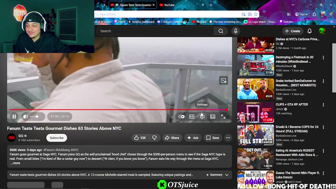Like the video with 53K likes

140,138
